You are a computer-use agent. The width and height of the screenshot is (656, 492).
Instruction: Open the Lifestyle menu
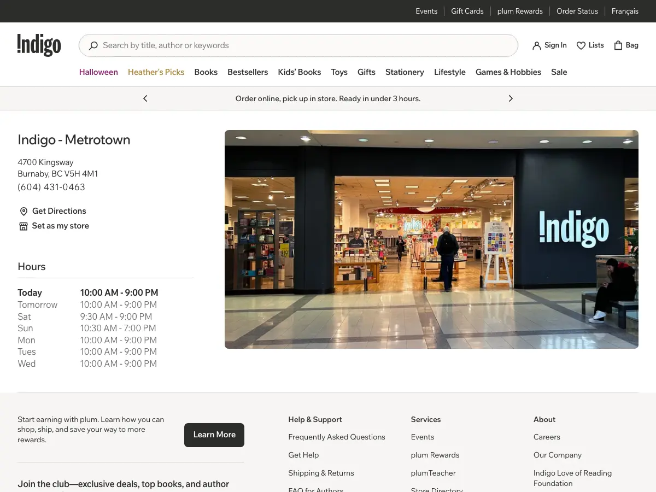coord(450,72)
